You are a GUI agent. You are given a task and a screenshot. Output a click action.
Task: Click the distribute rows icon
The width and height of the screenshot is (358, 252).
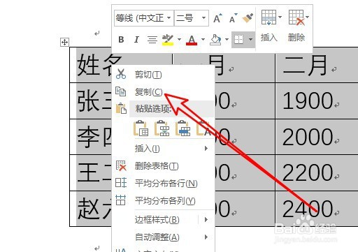(121, 183)
